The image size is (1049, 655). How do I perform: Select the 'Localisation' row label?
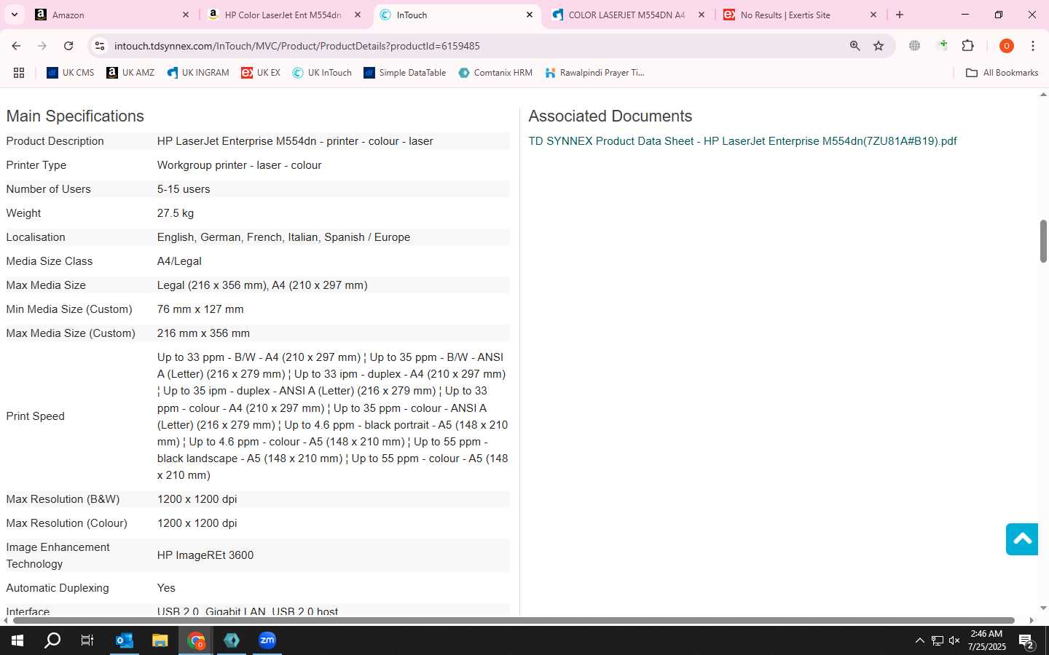[36, 237]
